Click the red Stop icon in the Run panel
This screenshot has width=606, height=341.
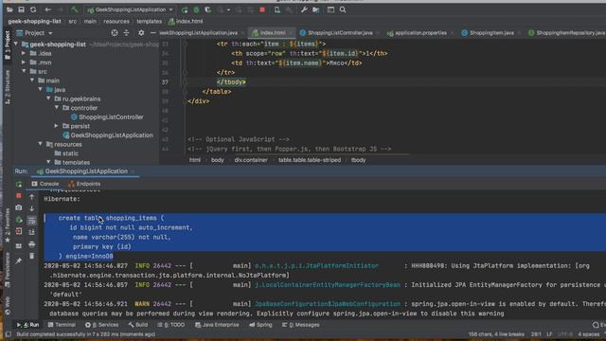click(x=19, y=196)
